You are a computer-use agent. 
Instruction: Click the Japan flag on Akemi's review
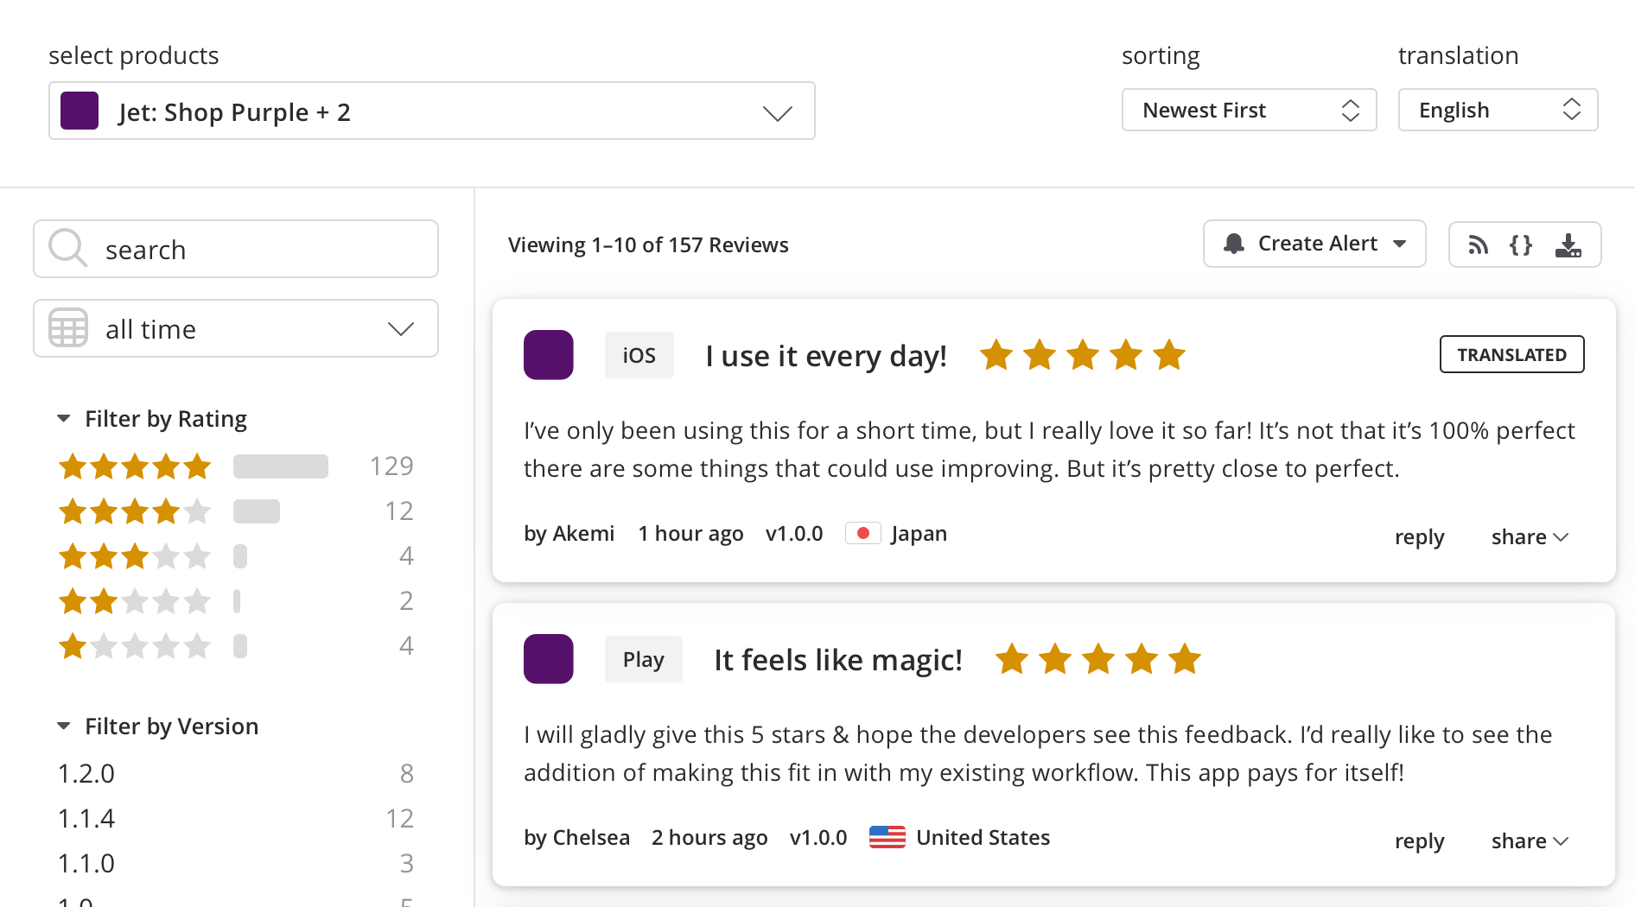coord(862,533)
